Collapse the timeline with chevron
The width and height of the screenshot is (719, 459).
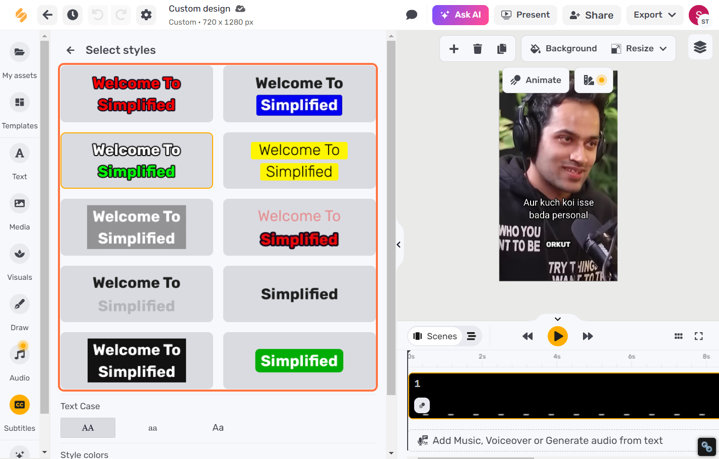point(558,319)
